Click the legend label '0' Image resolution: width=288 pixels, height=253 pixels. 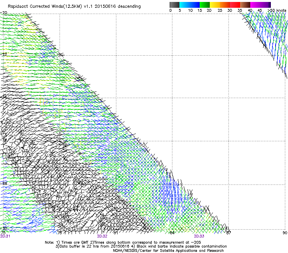pyautogui.click(x=170, y=11)
